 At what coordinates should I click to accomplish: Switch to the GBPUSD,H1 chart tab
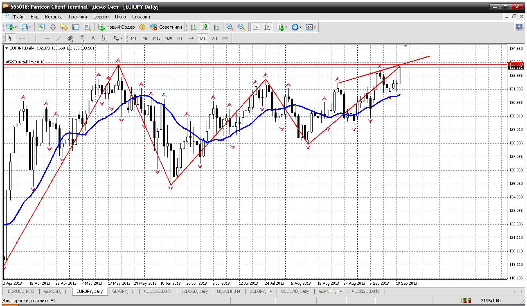55,291
